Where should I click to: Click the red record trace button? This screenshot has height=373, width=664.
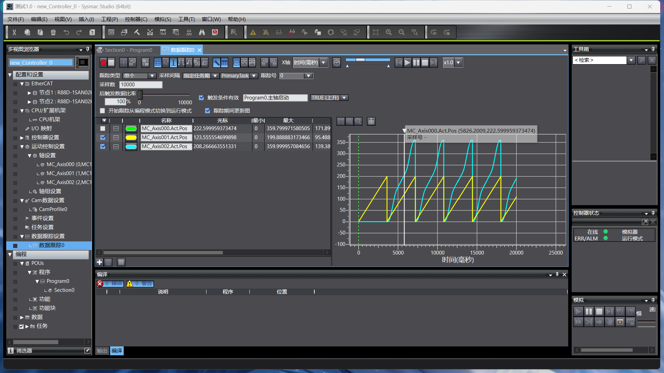coord(103,63)
